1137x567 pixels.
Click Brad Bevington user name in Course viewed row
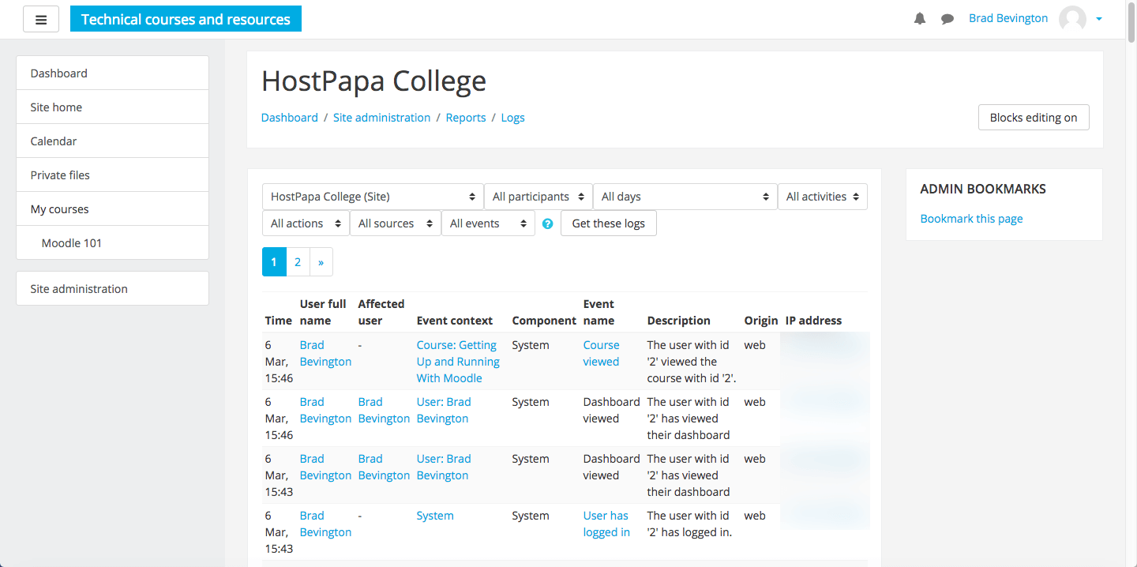tap(325, 353)
